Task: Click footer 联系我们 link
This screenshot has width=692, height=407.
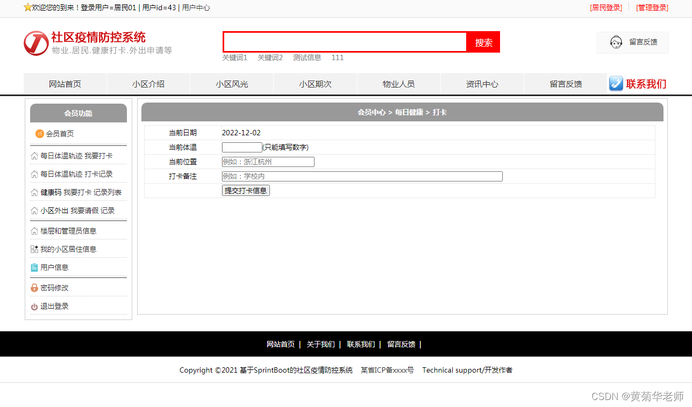Action: (x=361, y=344)
